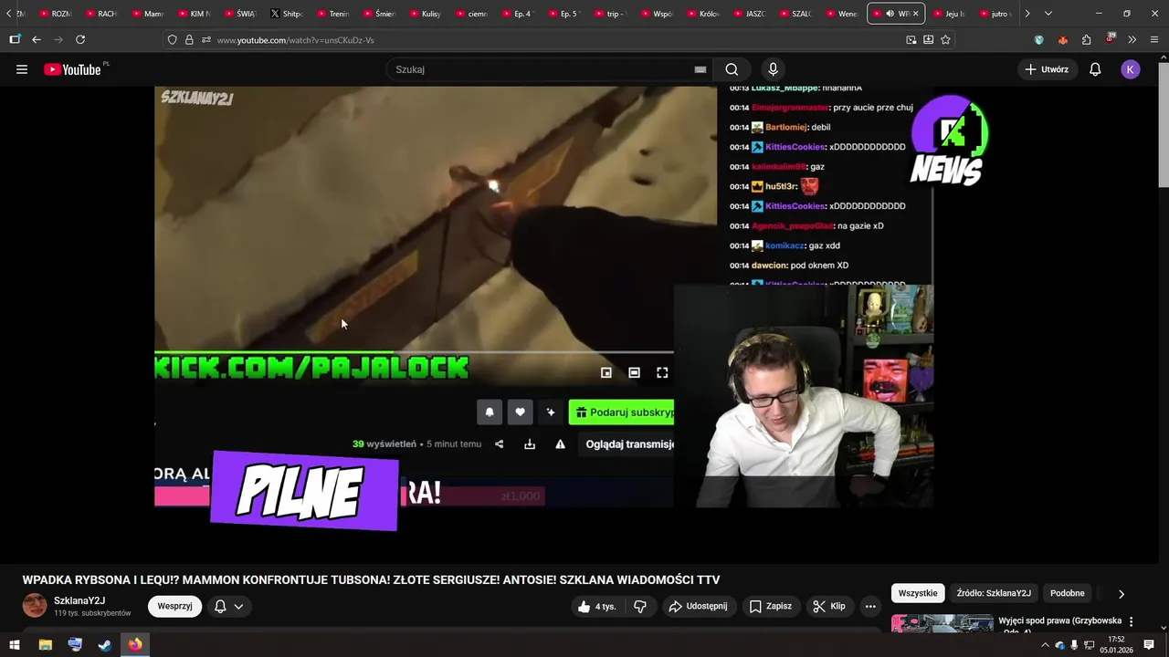
Task: Bookmark this page with star icon
Action: click(x=945, y=40)
